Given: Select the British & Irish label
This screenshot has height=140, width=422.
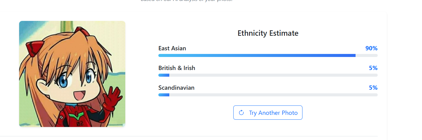Looking at the screenshot, I should 177,68.
